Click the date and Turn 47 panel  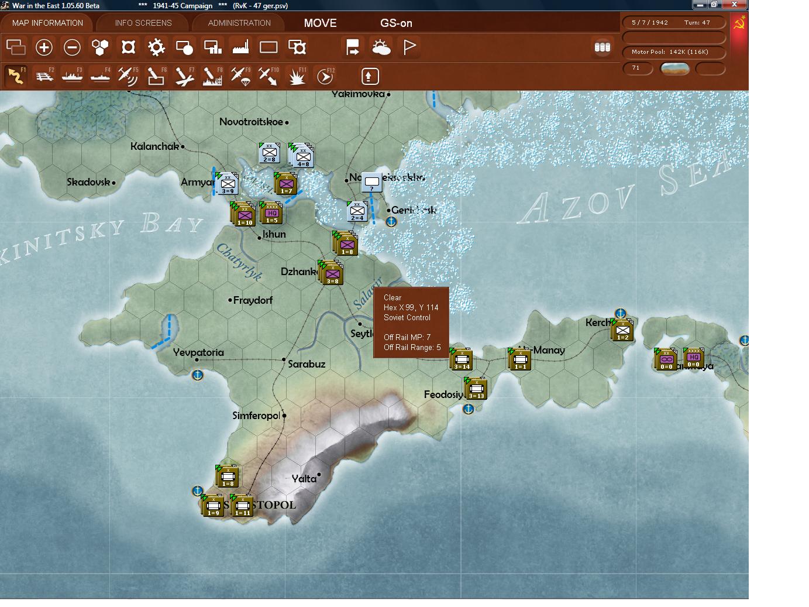[x=674, y=23]
